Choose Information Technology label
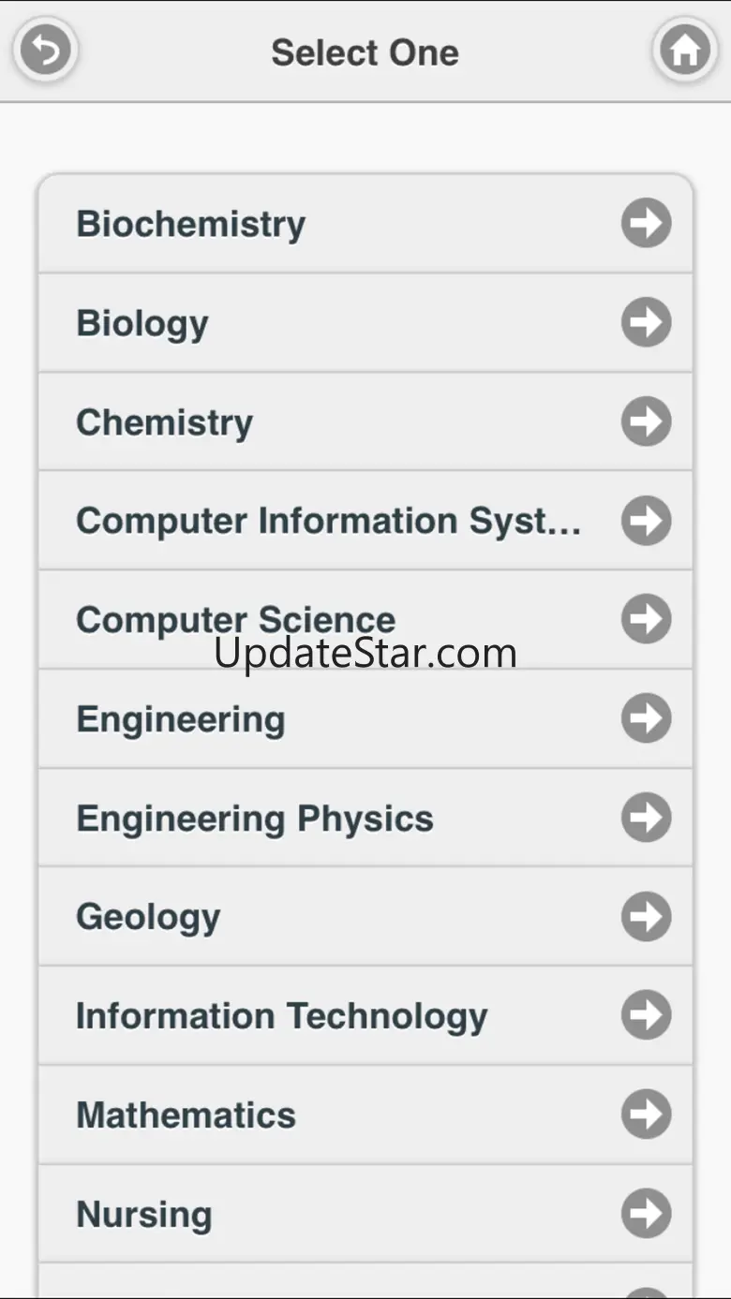Screen dimensions: 731x1299 (x=282, y=1016)
